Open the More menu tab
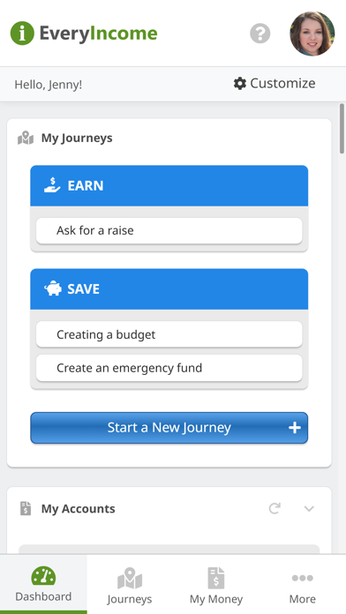The width and height of the screenshot is (346, 614). pos(303,583)
